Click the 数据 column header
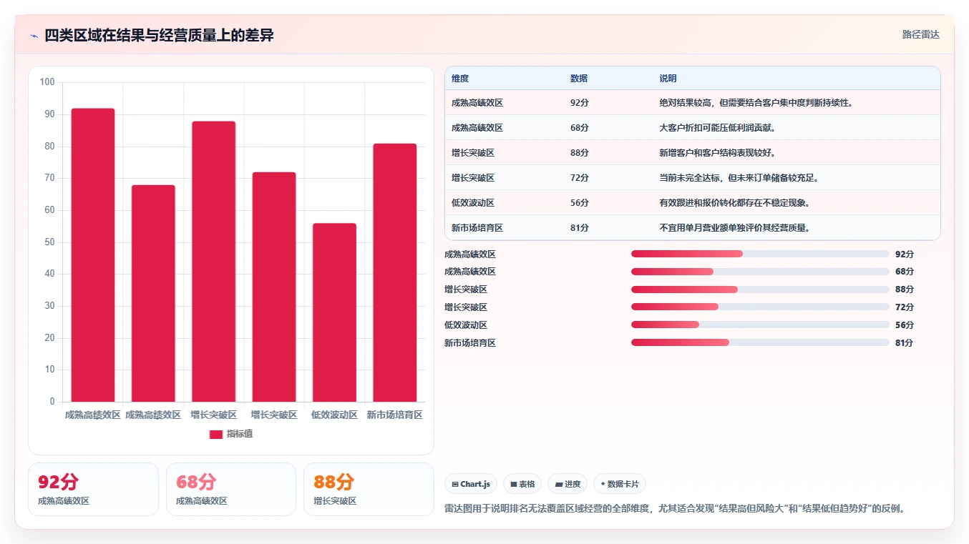969x544 pixels. (579, 79)
